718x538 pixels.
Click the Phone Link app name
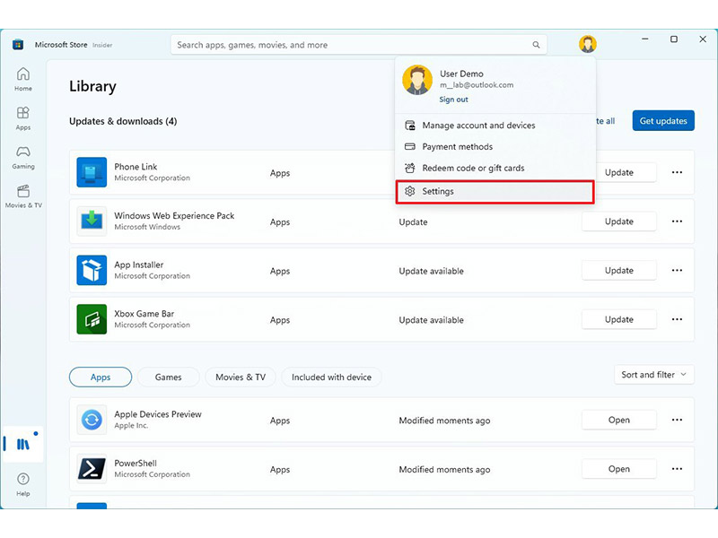click(x=136, y=167)
